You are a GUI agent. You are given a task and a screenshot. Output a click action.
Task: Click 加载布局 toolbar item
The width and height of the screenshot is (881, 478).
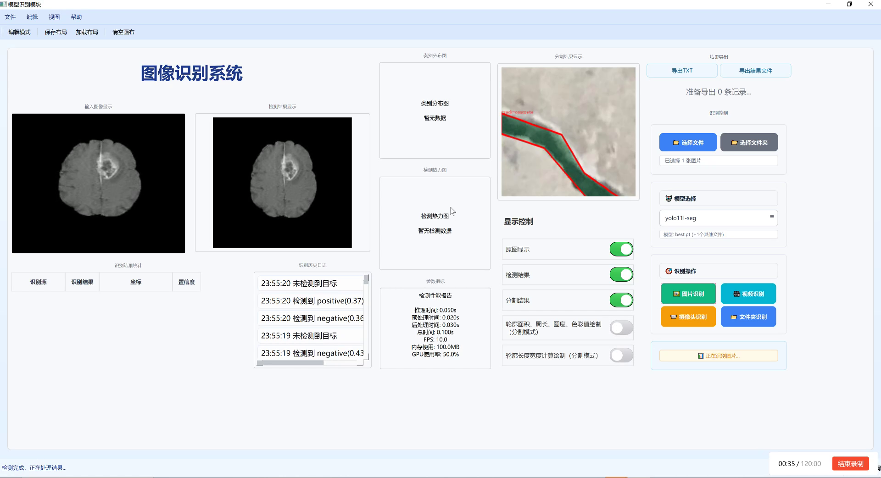pyautogui.click(x=87, y=32)
